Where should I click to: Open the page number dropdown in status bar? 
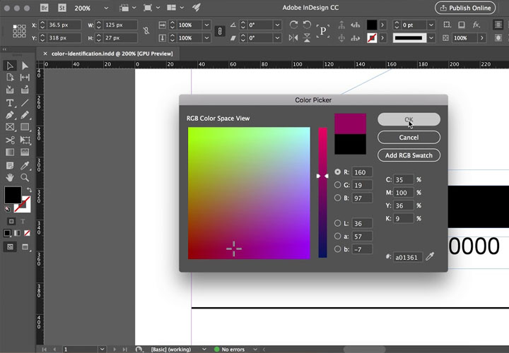point(103,349)
